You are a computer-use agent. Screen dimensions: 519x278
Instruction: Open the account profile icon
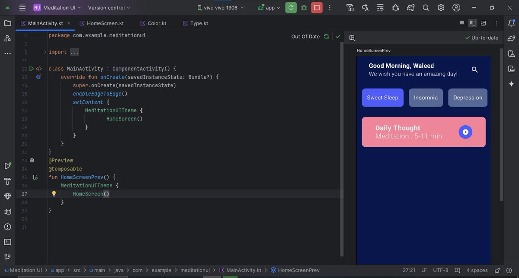point(456,8)
